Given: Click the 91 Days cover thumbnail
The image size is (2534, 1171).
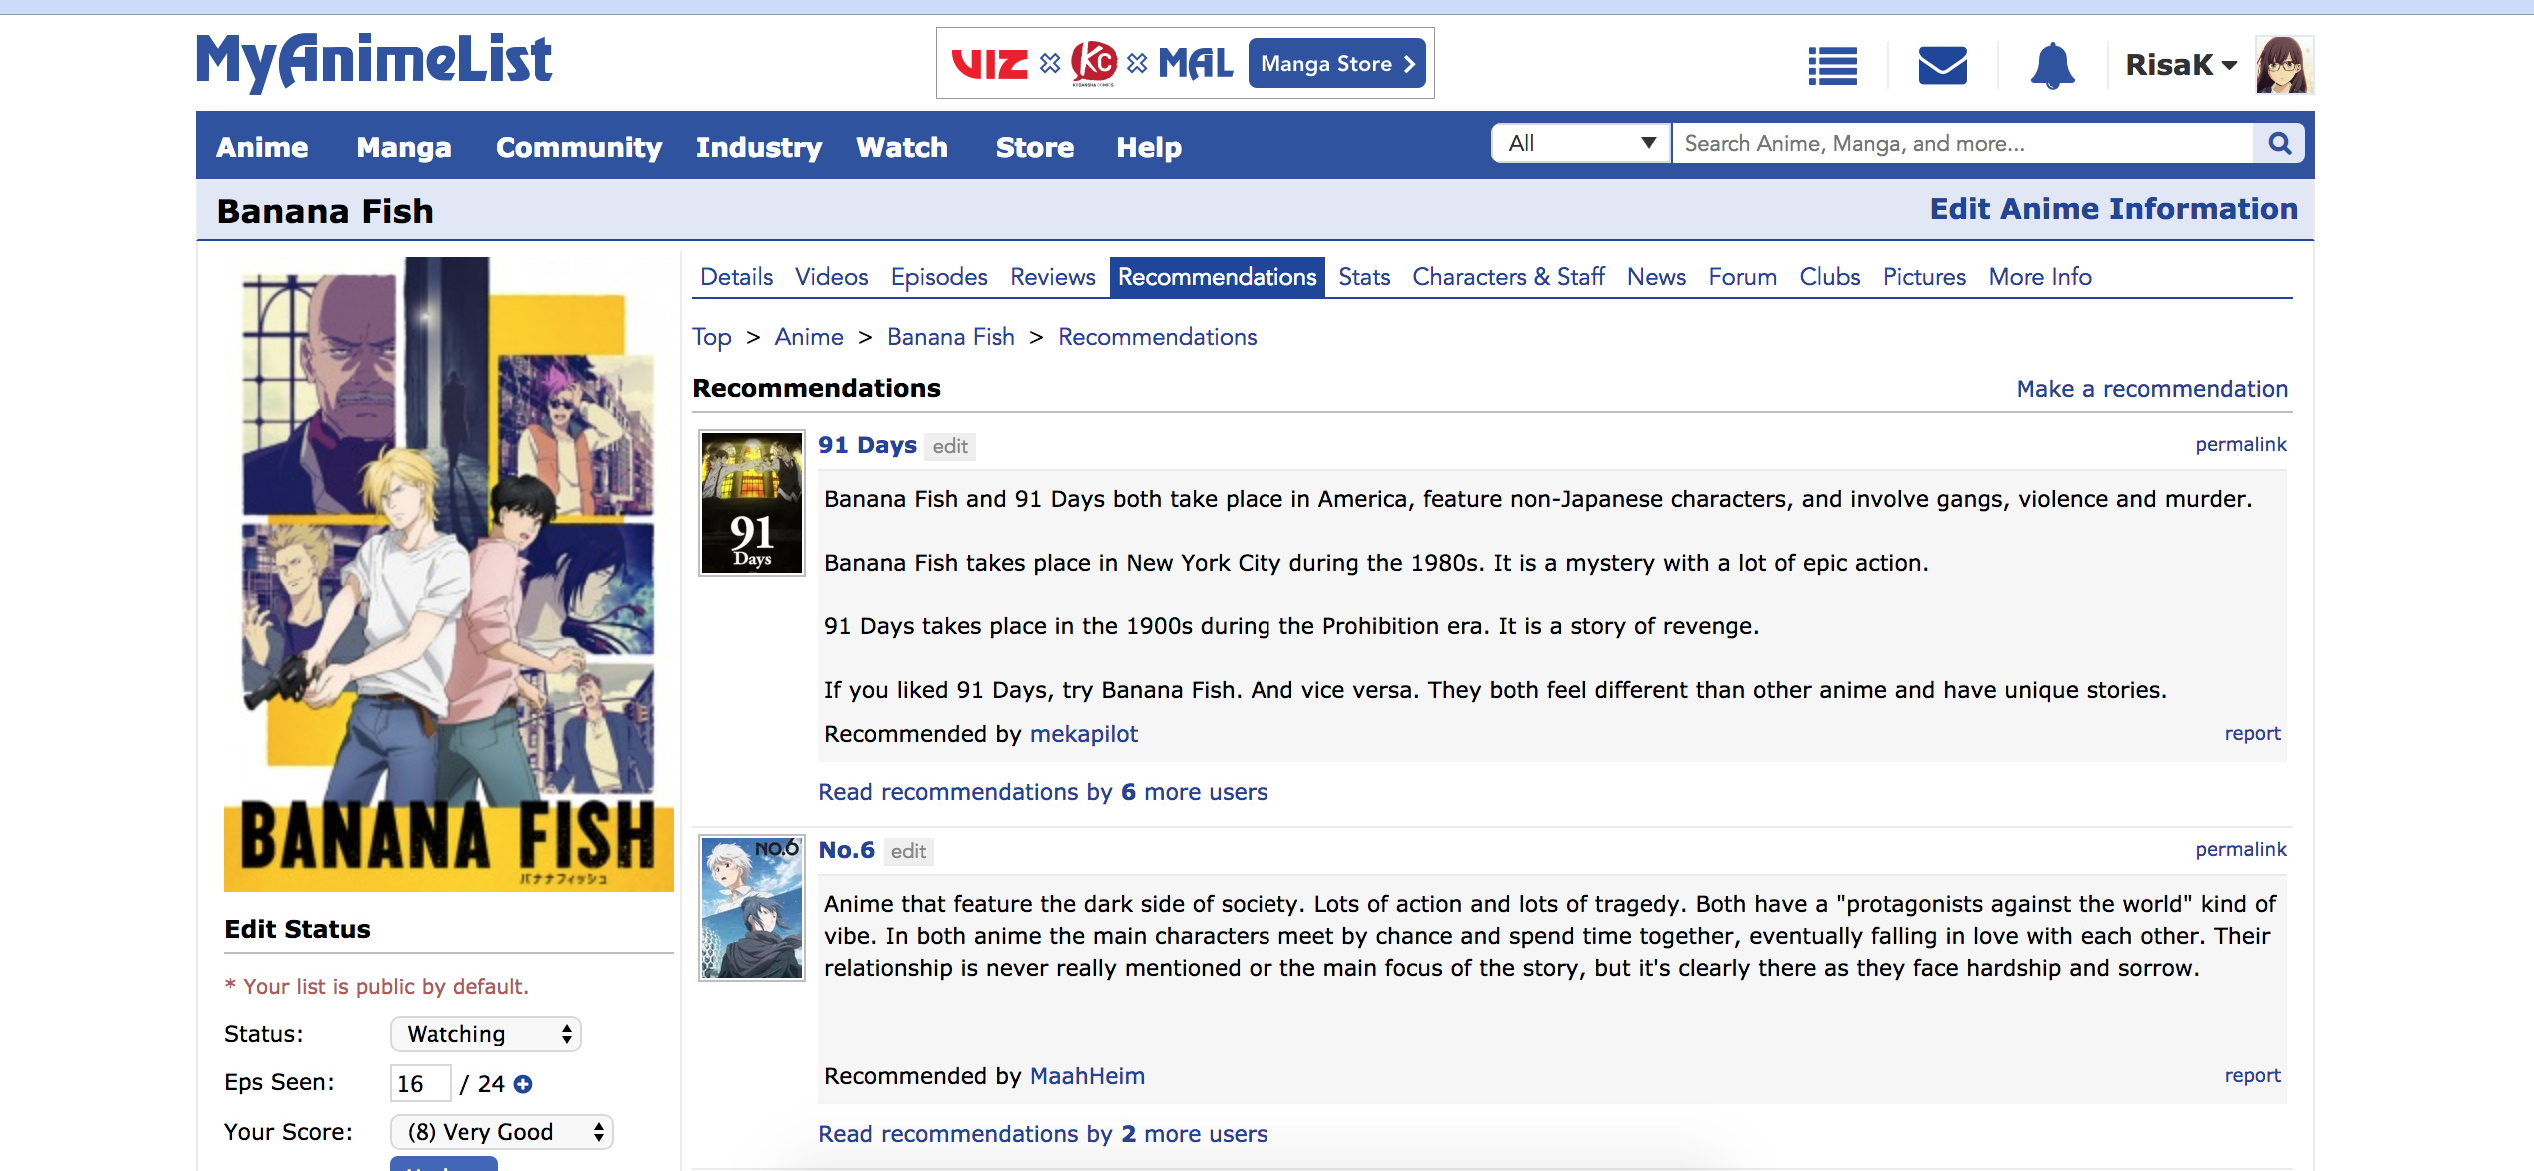Looking at the screenshot, I should pyautogui.click(x=752, y=503).
